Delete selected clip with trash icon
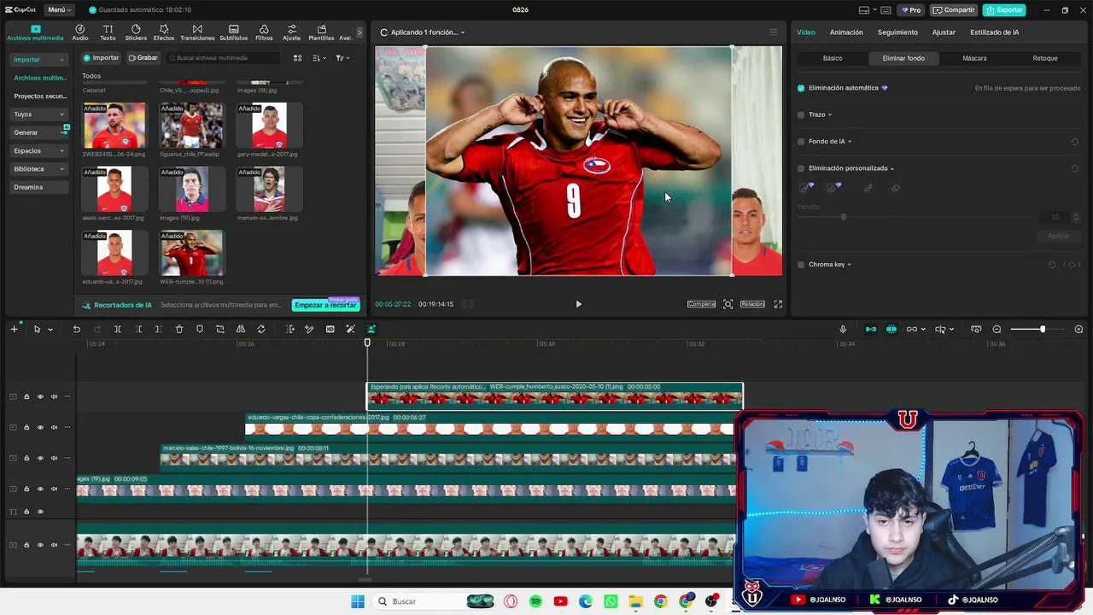 click(x=179, y=330)
